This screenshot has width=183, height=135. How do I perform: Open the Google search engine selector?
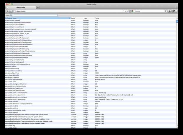tap(133, 11)
